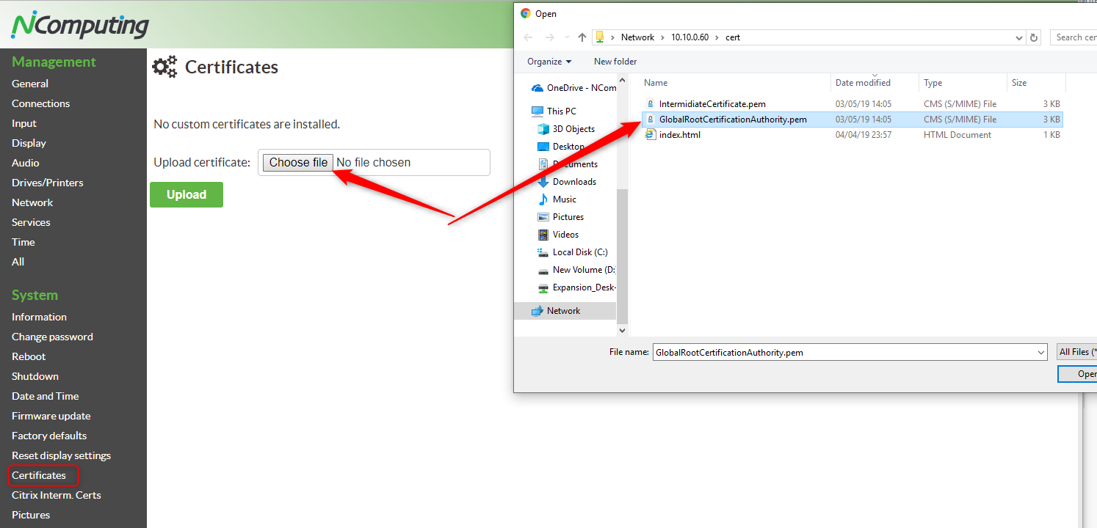Open Change password page
Screen dimensions: 1097x528
(x=52, y=337)
